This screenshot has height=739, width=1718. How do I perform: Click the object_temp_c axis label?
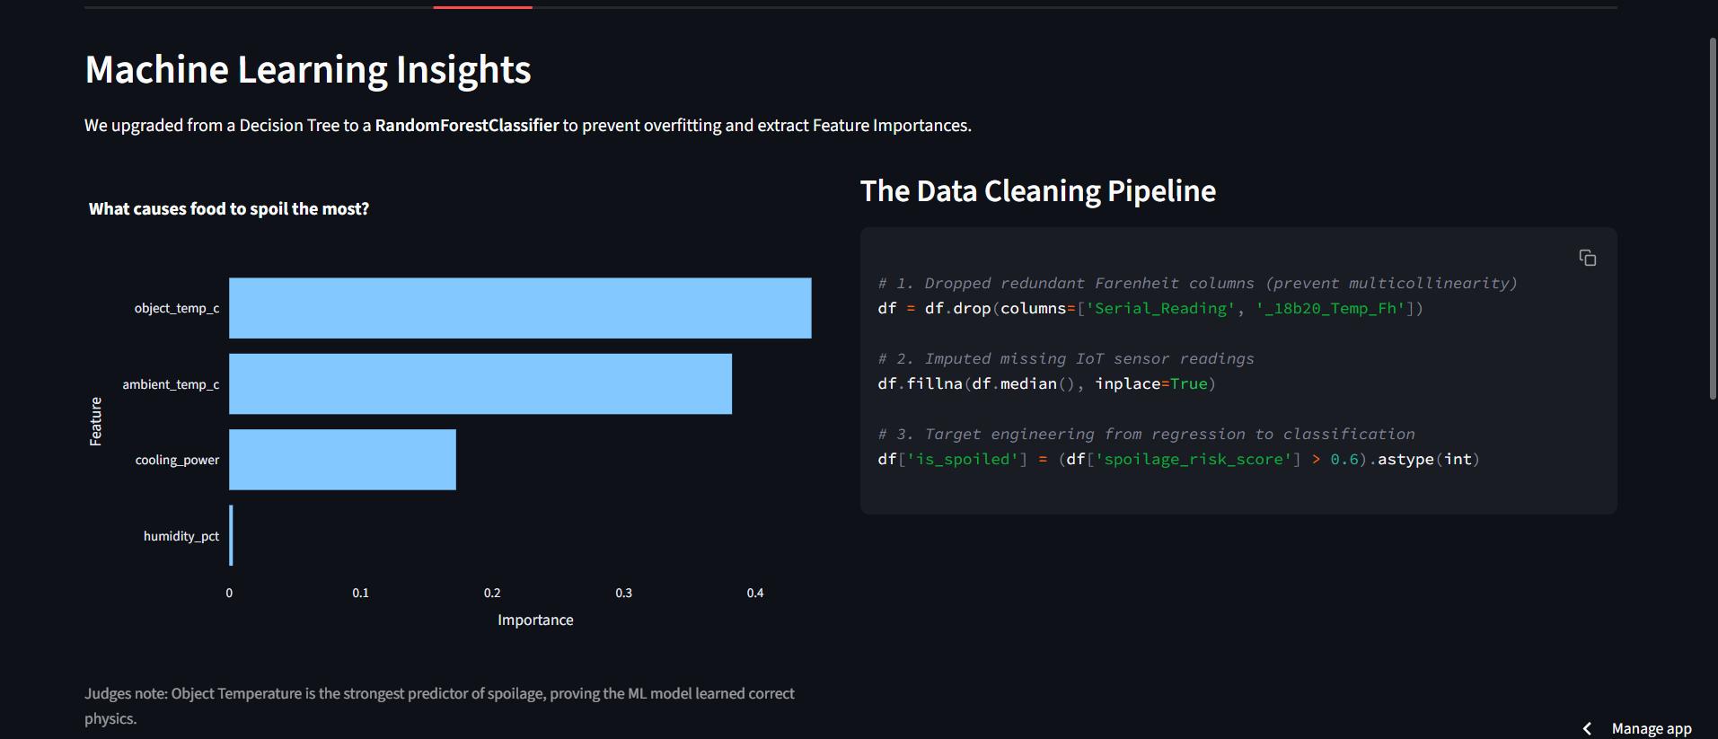[x=177, y=308]
